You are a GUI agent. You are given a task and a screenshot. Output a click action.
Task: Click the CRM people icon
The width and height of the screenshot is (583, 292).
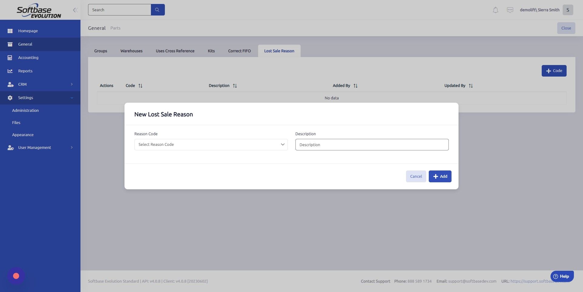point(11,84)
